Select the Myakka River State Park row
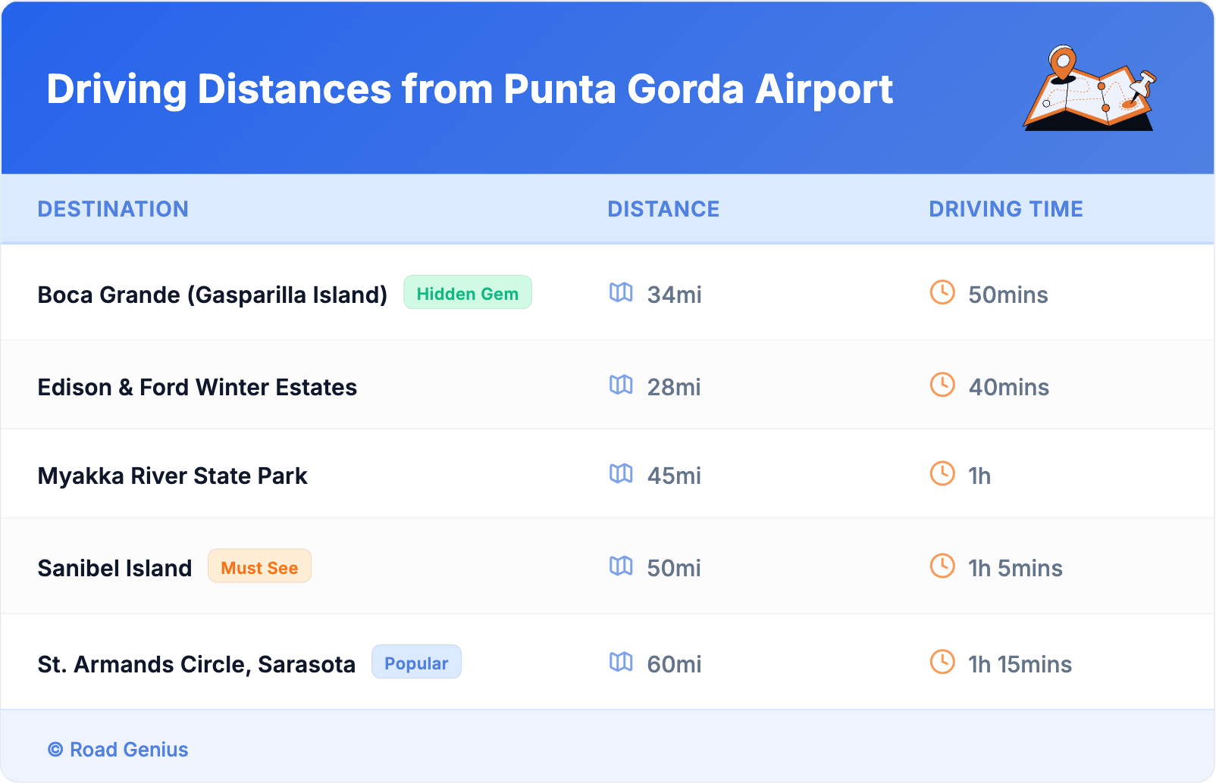Image resolution: width=1216 pixels, height=783 pixels. (x=173, y=476)
